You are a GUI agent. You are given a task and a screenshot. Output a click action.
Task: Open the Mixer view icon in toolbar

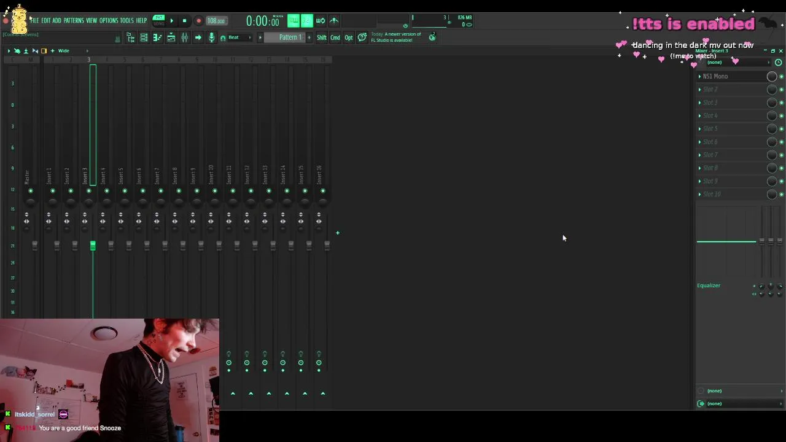[184, 38]
